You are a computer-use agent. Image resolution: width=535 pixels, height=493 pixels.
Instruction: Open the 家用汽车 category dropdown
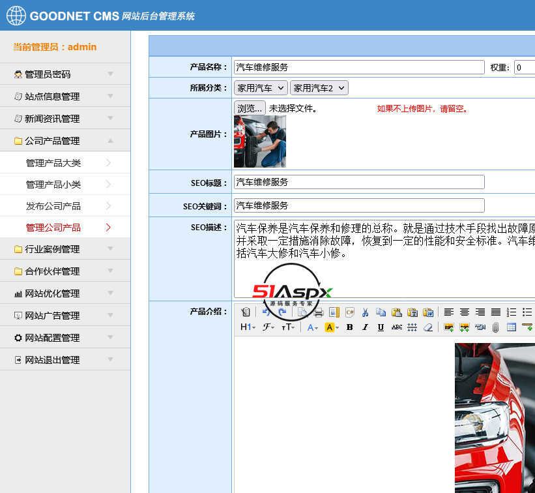260,87
